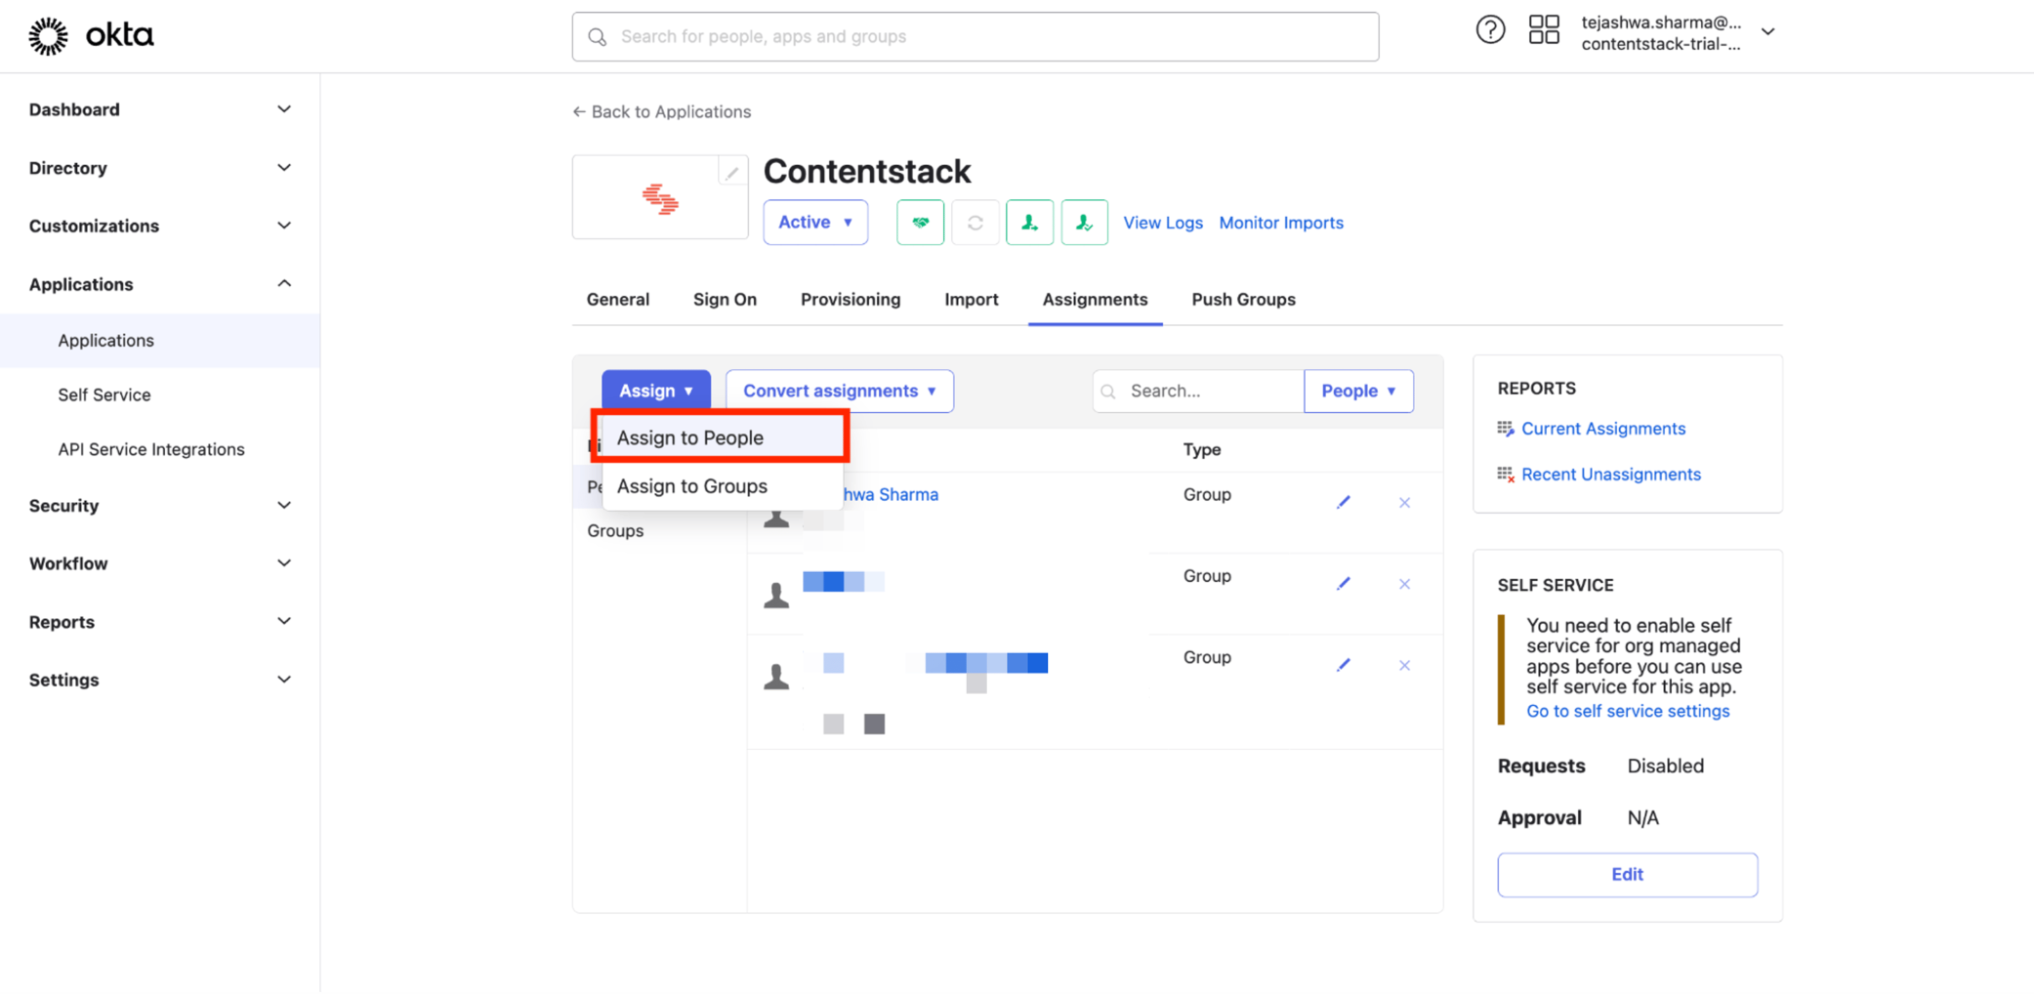Click the Recent Unassignments report icon
This screenshot has height=994, width=2034.
(1506, 475)
